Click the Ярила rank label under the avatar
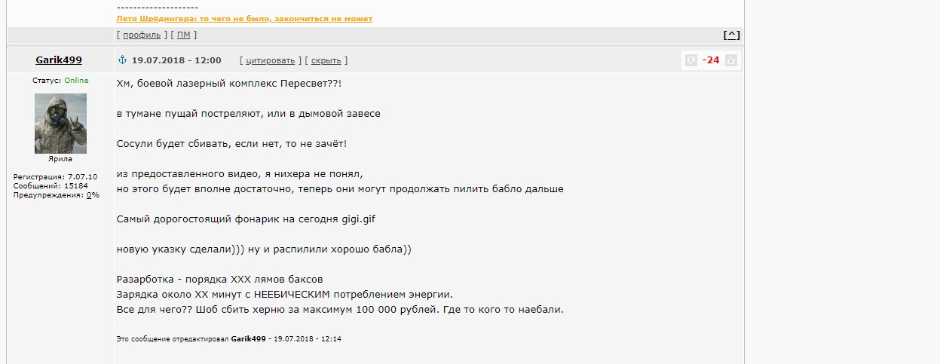 (x=60, y=159)
